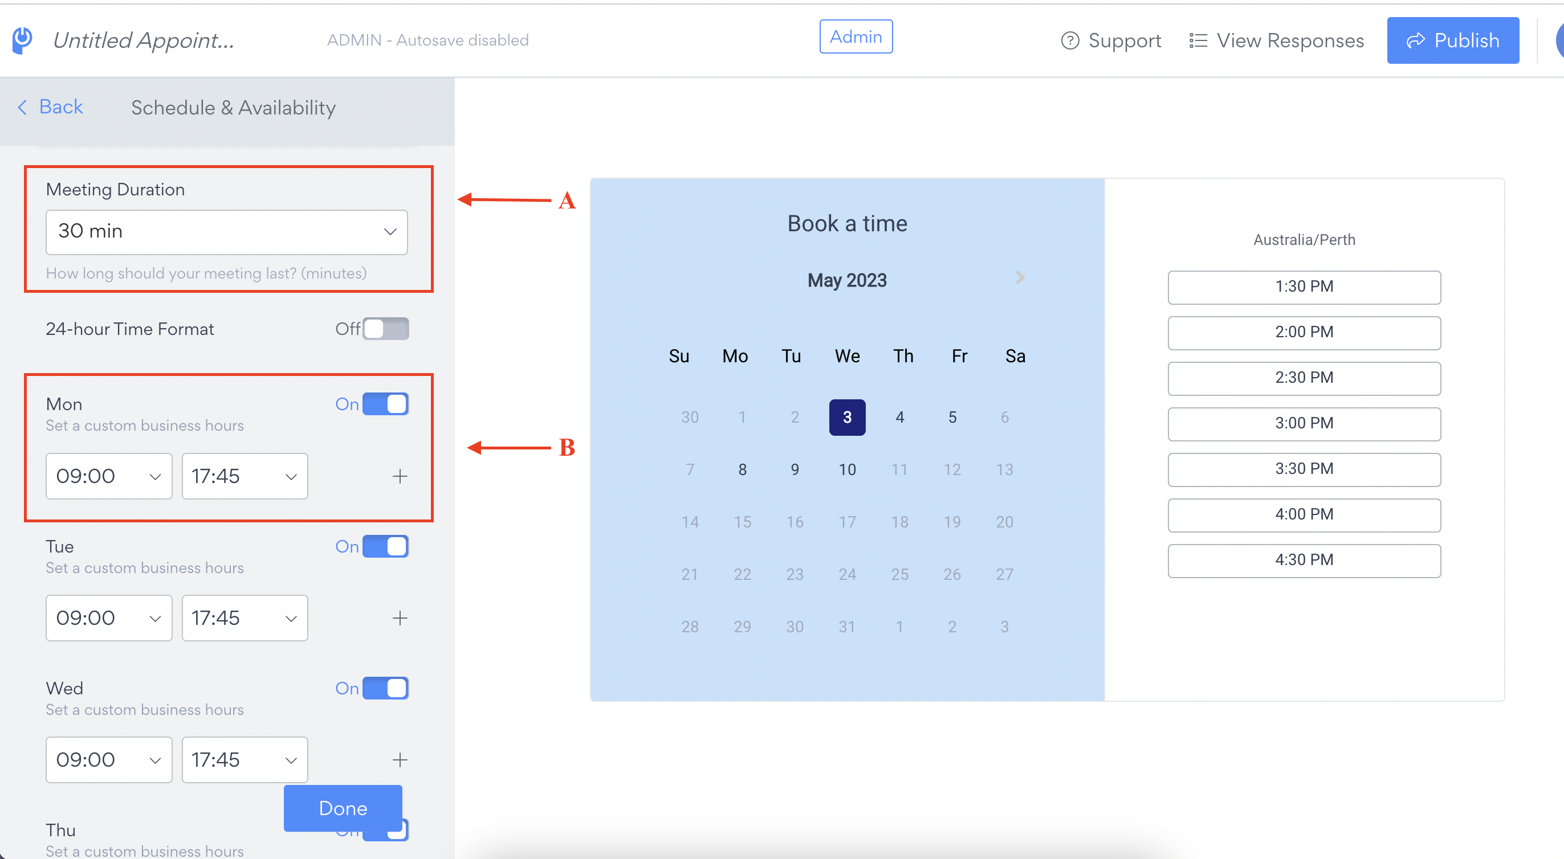Image resolution: width=1564 pixels, height=859 pixels.
Task: Open Support help icon
Action: [1070, 40]
